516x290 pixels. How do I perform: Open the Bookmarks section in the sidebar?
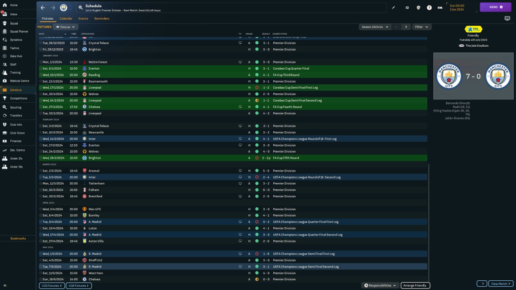pos(18,238)
